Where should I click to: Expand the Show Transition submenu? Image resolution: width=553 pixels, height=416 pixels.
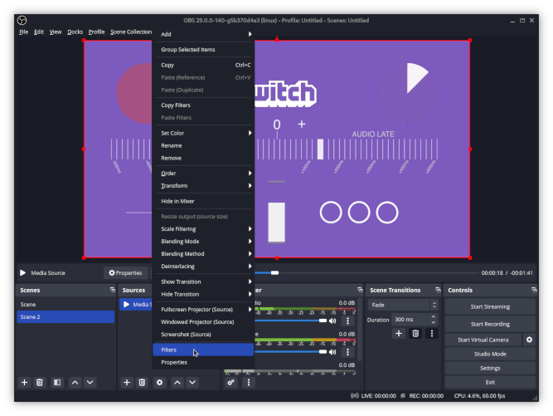203,281
